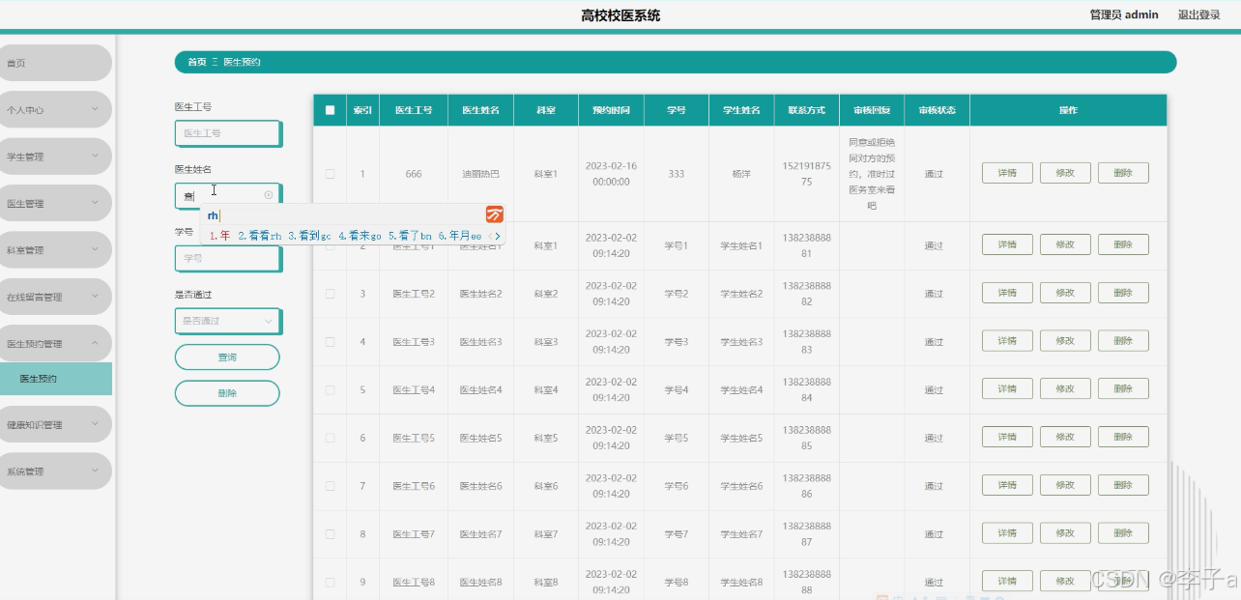Click the 联系方式 column header
1241x600 pixels.
[x=807, y=110]
